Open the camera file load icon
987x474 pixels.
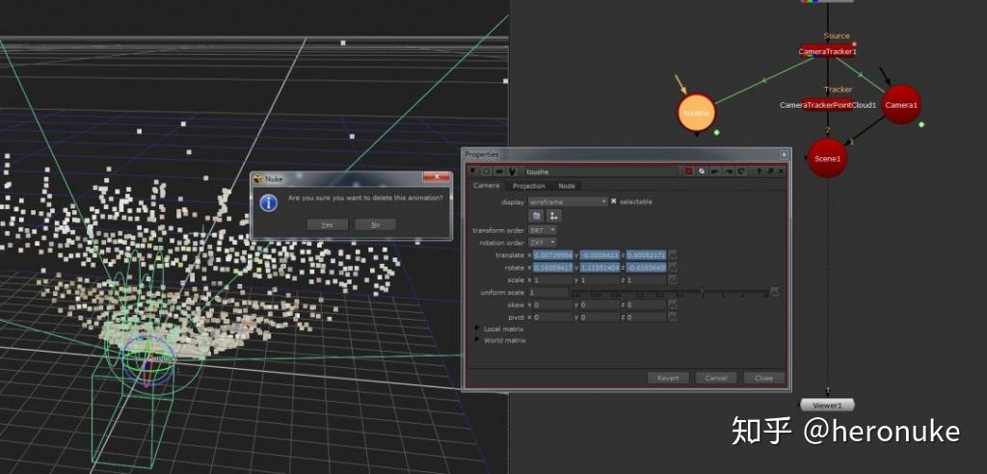[x=536, y=217]
